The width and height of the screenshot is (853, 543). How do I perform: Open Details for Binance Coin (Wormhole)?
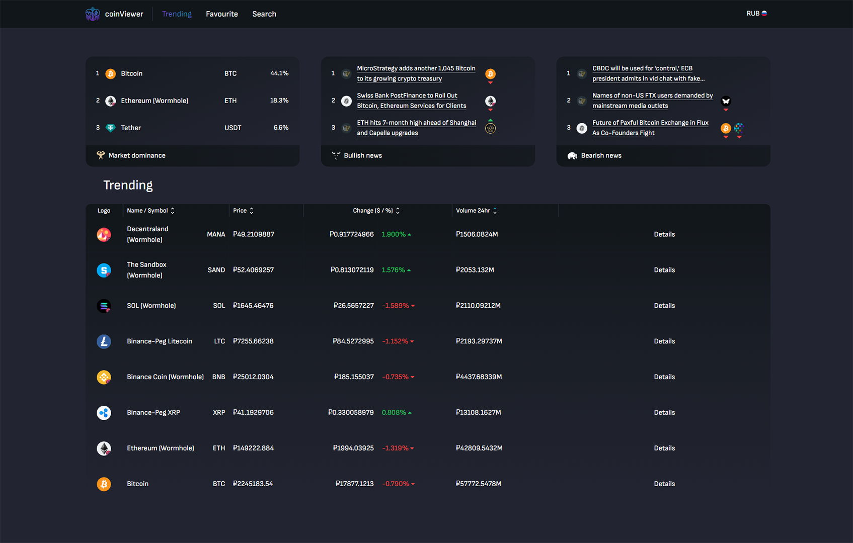pos(664,377)
